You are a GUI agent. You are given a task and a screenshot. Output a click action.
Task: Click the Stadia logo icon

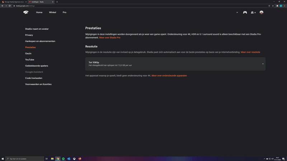point(26,13)
